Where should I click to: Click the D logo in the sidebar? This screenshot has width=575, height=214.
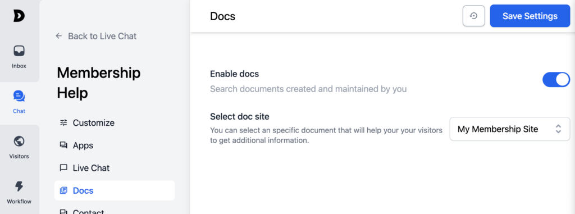coord(19,16)
